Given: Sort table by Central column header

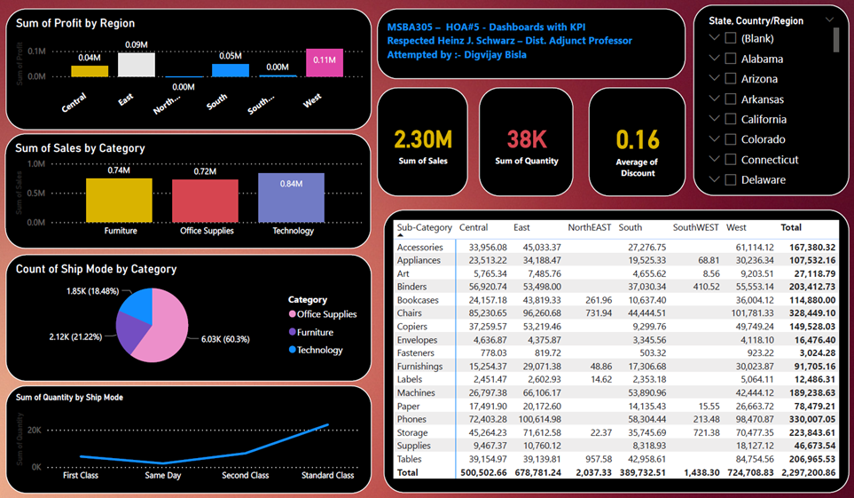Looking at the screenshot, I should click(474, 227).
